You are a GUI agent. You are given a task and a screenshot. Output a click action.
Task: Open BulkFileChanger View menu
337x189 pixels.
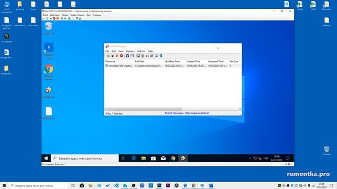pyautogui.click(x=121, y=51)
